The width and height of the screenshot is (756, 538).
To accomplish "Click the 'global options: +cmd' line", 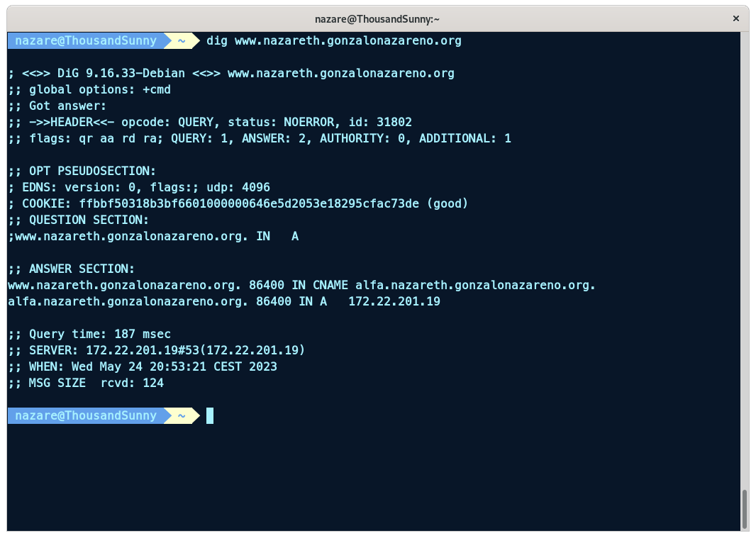I will point(89,89).
